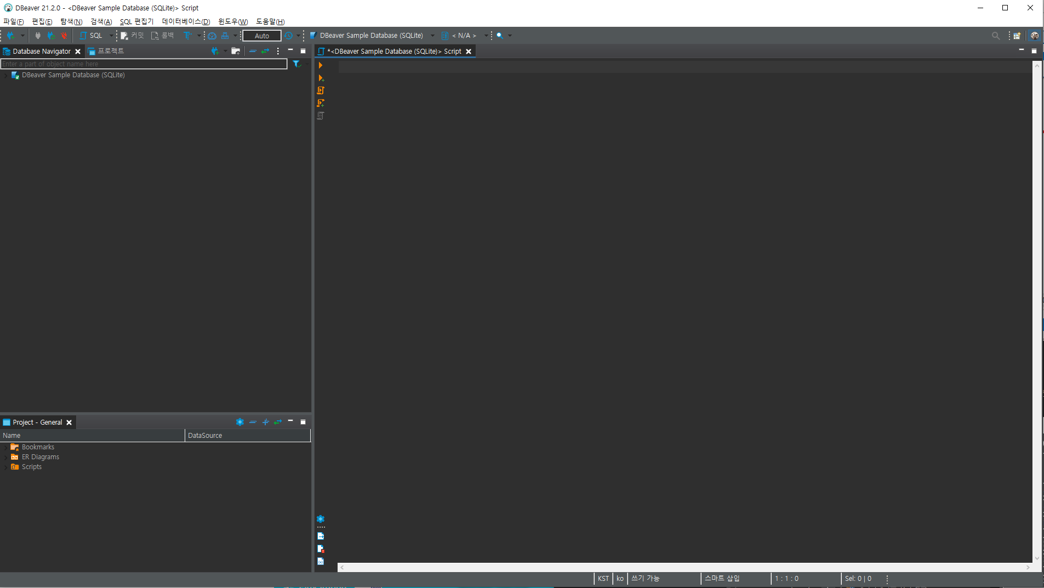This screenshot has width=1044, height=588.
Task: Open the Project panel settings gear
Action: [239, 422]
